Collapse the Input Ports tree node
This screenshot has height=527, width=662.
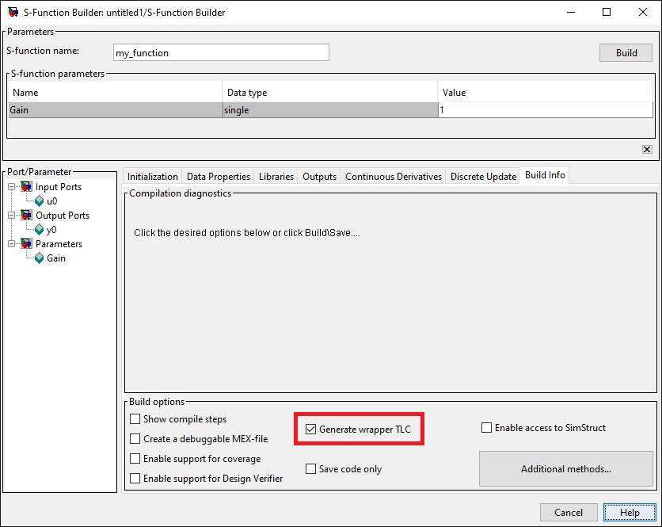tap(13, 187)
